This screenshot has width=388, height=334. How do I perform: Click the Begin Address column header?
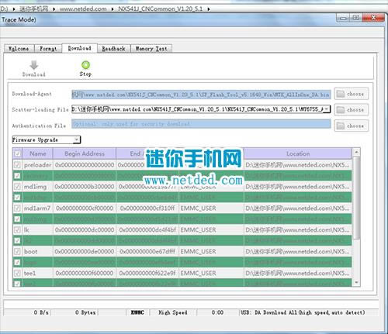[x=85, y=153]
